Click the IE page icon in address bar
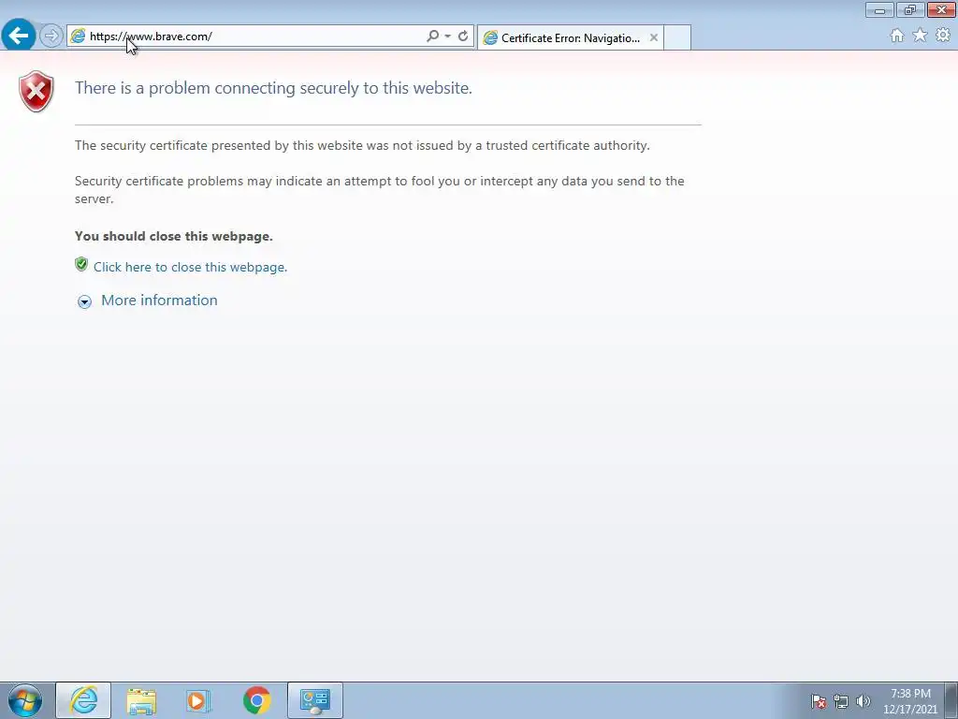This screenshot has height=719, width=958. [x=79, y=37]
